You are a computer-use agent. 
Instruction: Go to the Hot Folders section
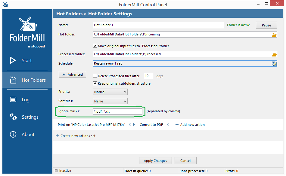click(x=27, y=80)
